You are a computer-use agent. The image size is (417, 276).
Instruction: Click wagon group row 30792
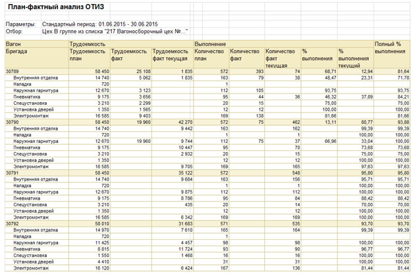[x=13, y=224]
